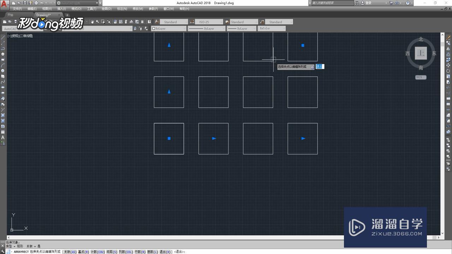Open the AutoCAD application menu logo
Viewport: 452px width, 254px height.
(4, 5)
